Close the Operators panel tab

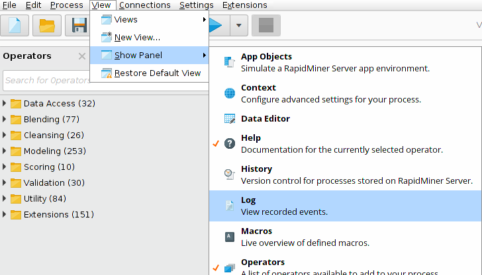click(82, 56)
